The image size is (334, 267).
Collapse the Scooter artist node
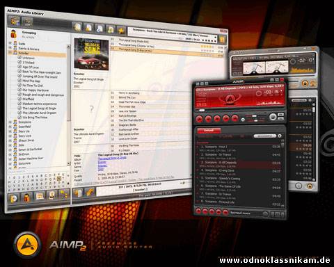(10, 53)
